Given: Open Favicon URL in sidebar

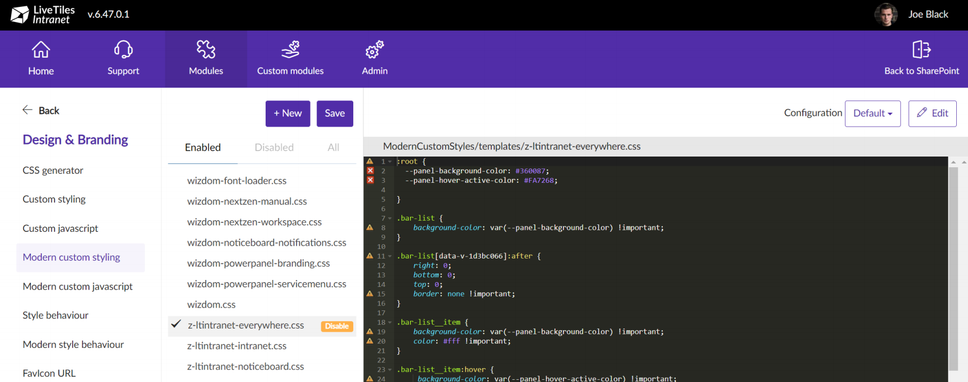Looking at the screenshot, I should coord(49,373).
